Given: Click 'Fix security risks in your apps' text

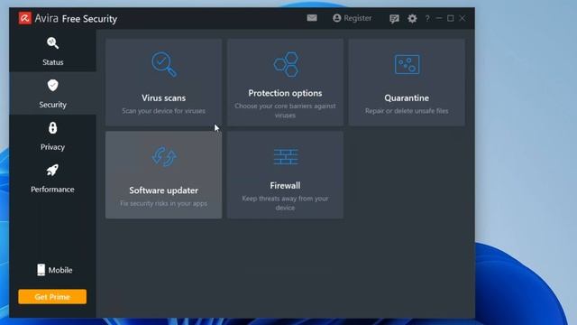Looking at the screenshot, I should pyautogui.click(x=164, y=203).
